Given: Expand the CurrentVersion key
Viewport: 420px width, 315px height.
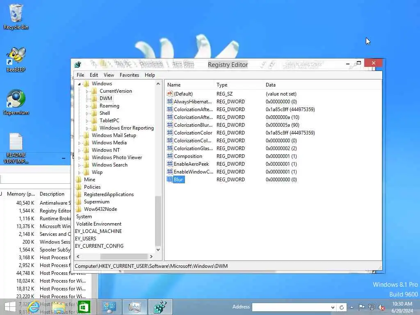Looking at the screenshot, I should pyautogui.click(x=87, y=91).
